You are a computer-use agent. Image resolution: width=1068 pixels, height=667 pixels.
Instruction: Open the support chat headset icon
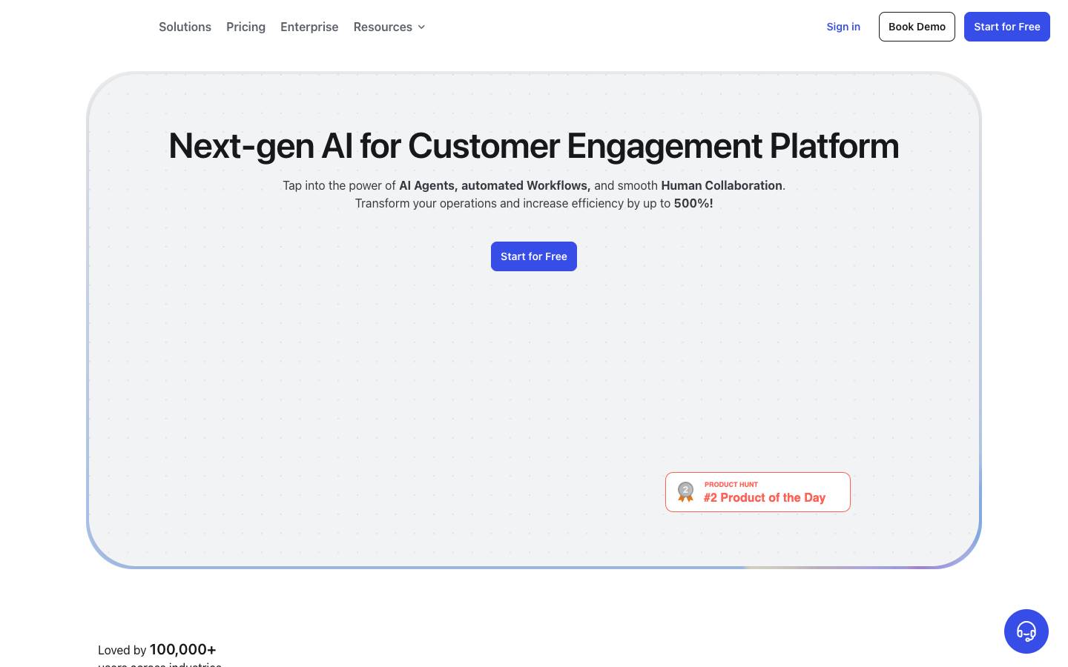1026,631
